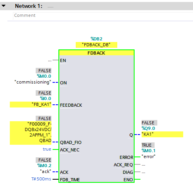Collapse Network 1 with the triangle arrow

tap(4, 6)
